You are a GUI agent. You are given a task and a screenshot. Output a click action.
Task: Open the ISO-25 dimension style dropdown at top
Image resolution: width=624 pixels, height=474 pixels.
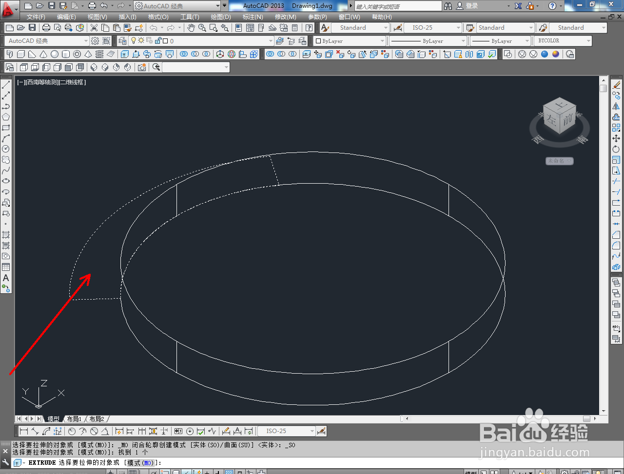pyautogui.click(x=432, y=28)
